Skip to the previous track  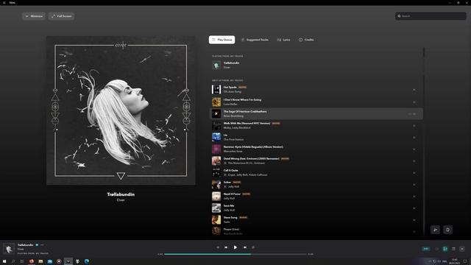(226, 247)
